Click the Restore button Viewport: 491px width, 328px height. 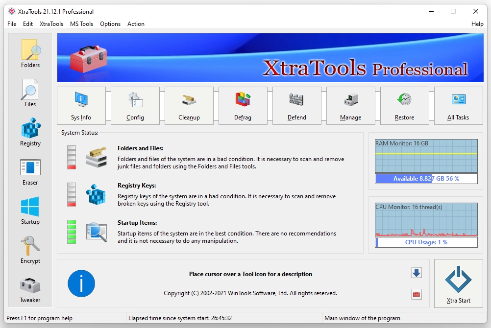pos(404,106)
